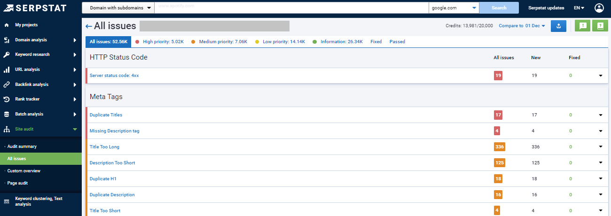Open user account avatar icon
This screenshot has width=611, height=216.
pyautogui.click(x=599, y=8)
